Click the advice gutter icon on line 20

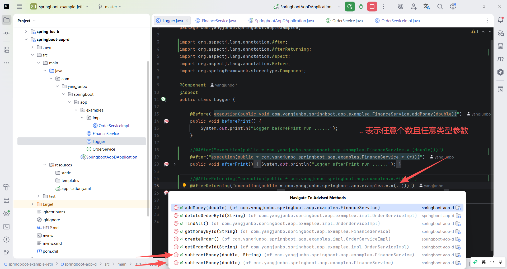pos(166,164)
